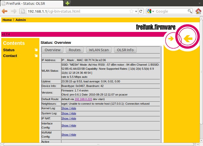
Task: Click the search magnifier icon
Action: (x=190, y=11)
